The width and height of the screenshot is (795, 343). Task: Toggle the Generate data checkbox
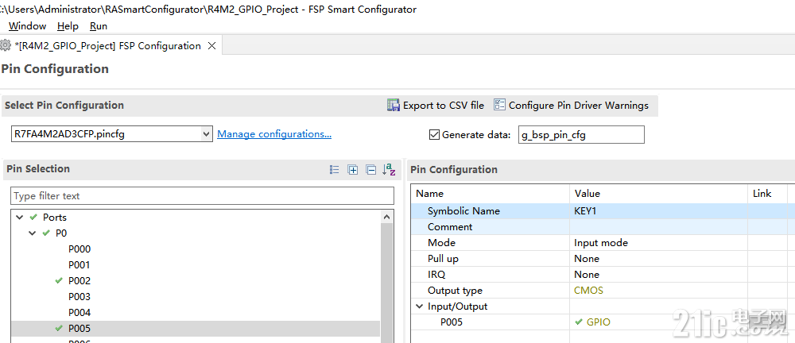pos(434,135)
